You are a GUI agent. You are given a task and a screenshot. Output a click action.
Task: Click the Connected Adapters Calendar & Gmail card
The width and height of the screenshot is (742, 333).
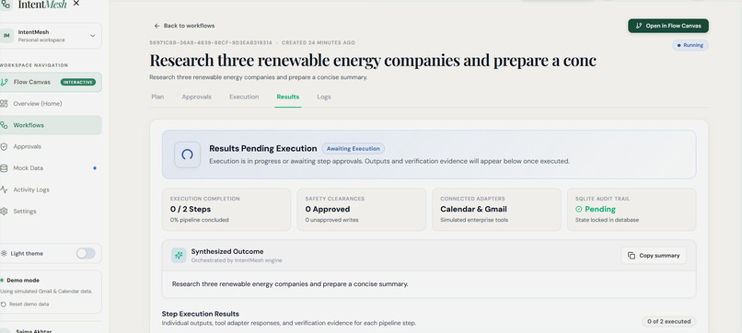click(x=496, y=210)
